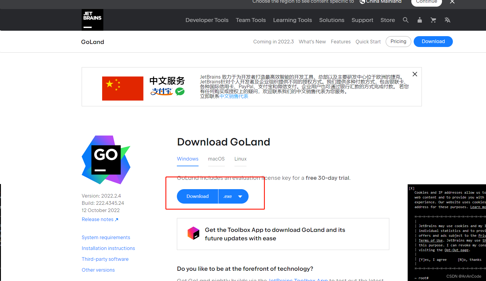Click the Continue button in region bar
Image resolution: width=486 pixels, height=281 pixels.
point(426,2)
